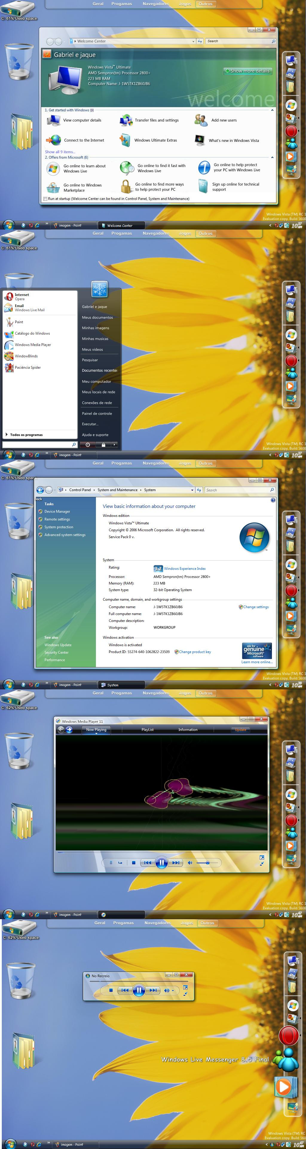Click Show all 9 items link
The image size is (306, 1149).
(x=60, y=152)
